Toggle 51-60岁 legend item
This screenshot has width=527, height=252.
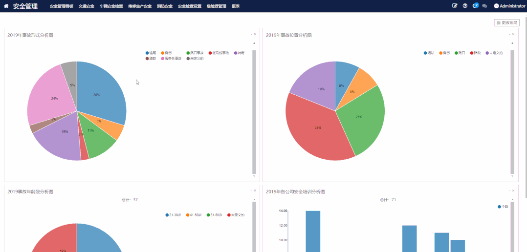pos(215,215)
